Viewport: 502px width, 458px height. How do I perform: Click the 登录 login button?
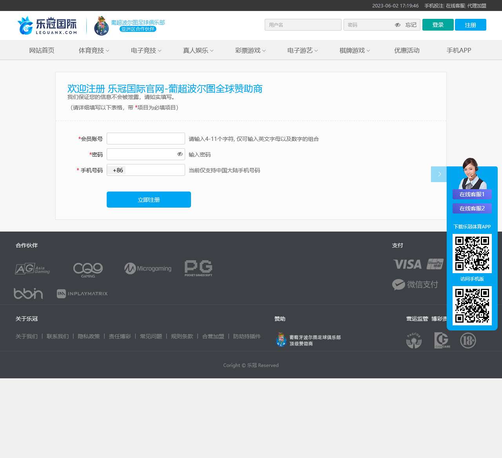438,25
